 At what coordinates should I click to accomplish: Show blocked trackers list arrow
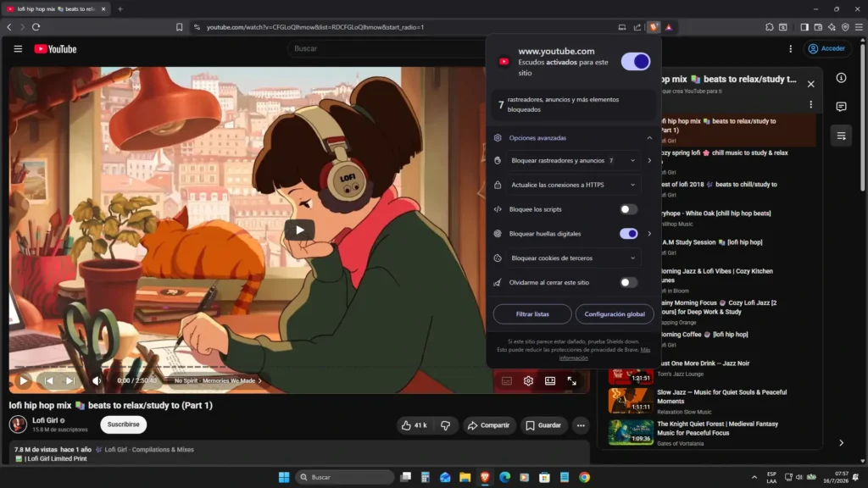[x=649, y=160]
